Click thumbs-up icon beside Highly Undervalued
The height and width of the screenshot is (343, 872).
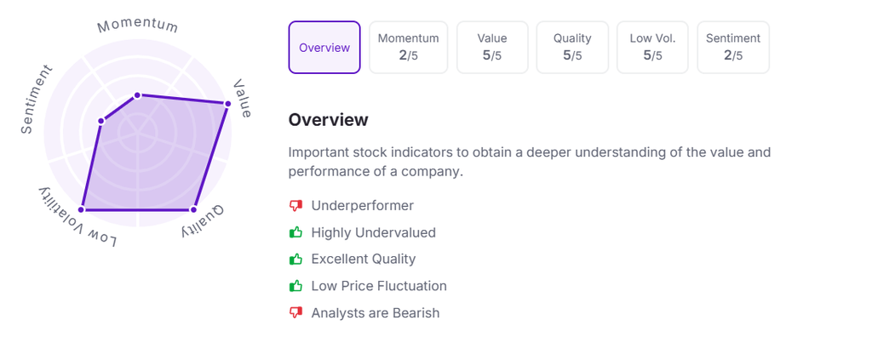pyautogui.click(x=296, y=232)
